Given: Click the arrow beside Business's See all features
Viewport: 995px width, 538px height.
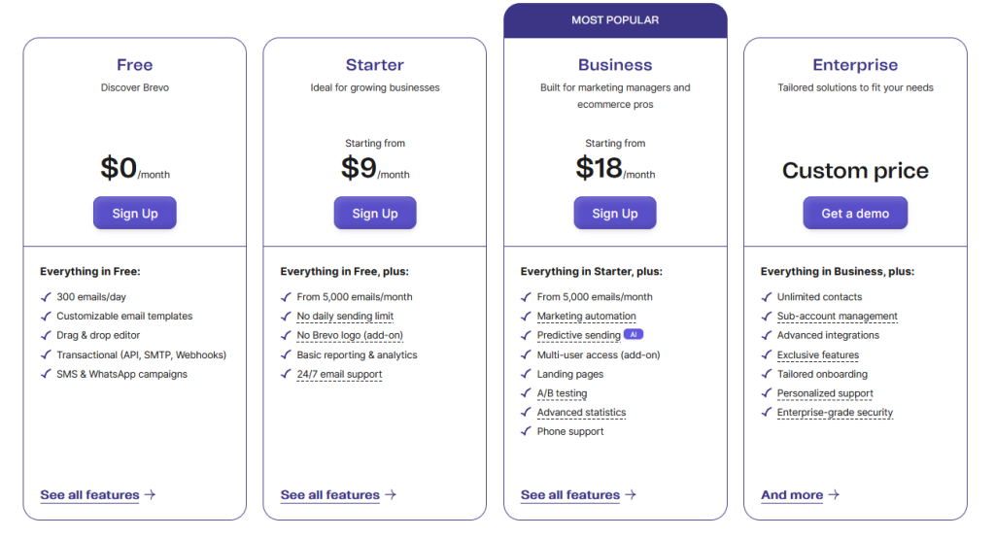Looking at the screenshot, I should pyautogui.click(x=631, y=495).
